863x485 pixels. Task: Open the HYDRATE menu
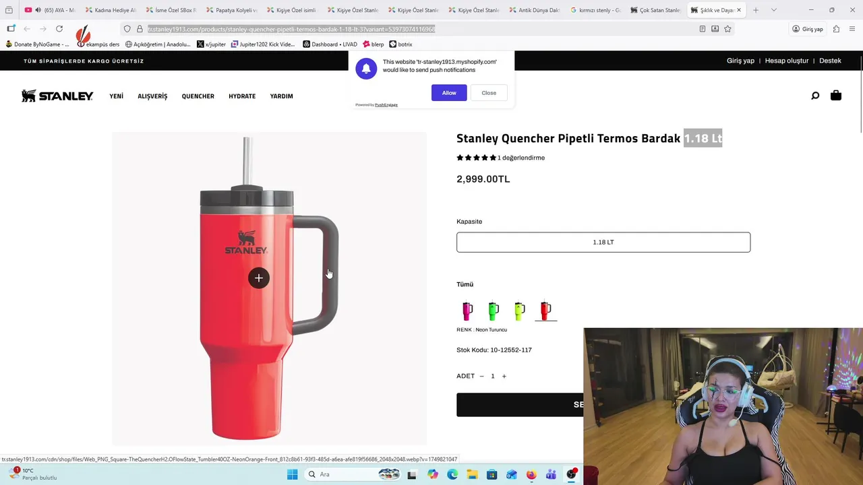click(242, 96)
